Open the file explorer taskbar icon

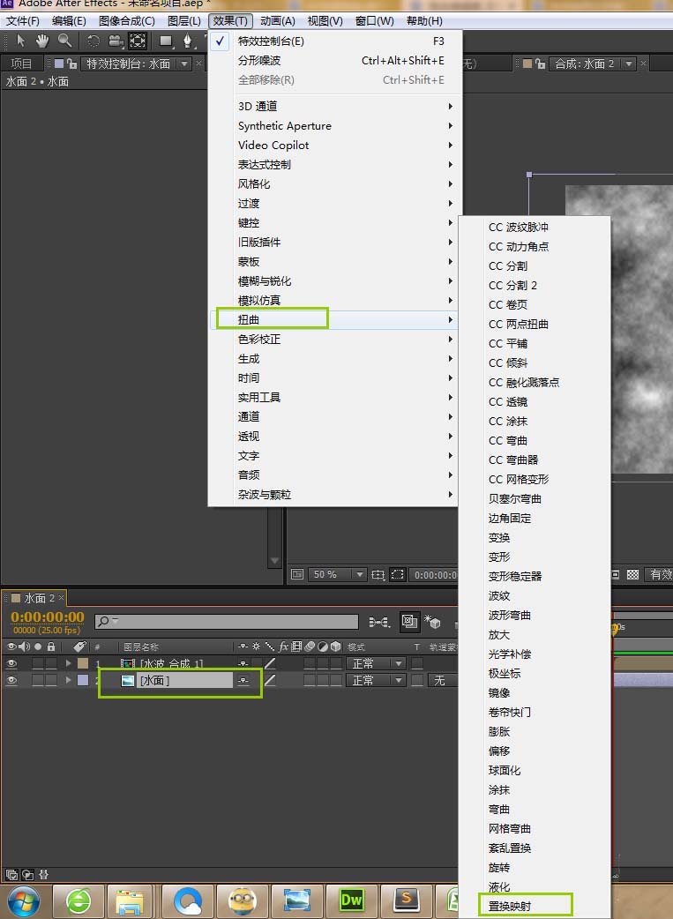pyautogui.click(x=130, y=901)
